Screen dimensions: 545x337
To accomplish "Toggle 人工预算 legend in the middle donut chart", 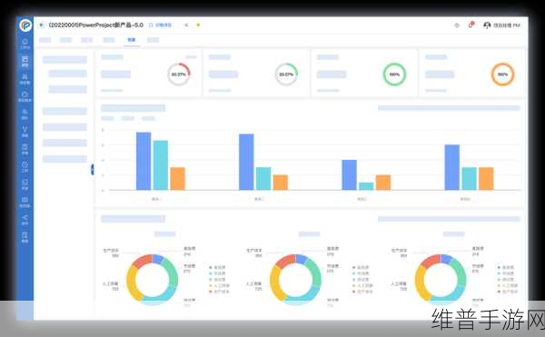I will (x=362, y=285).
